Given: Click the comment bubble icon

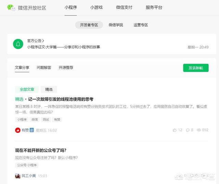Looking at the screenshot, I should (x=188, y=130).
